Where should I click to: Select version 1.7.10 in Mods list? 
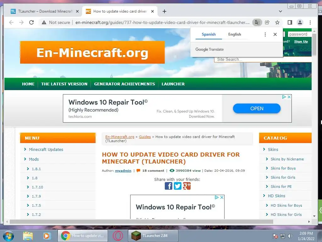pos(37,187)
